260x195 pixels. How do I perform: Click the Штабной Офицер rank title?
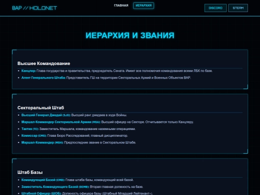(41, 194)
